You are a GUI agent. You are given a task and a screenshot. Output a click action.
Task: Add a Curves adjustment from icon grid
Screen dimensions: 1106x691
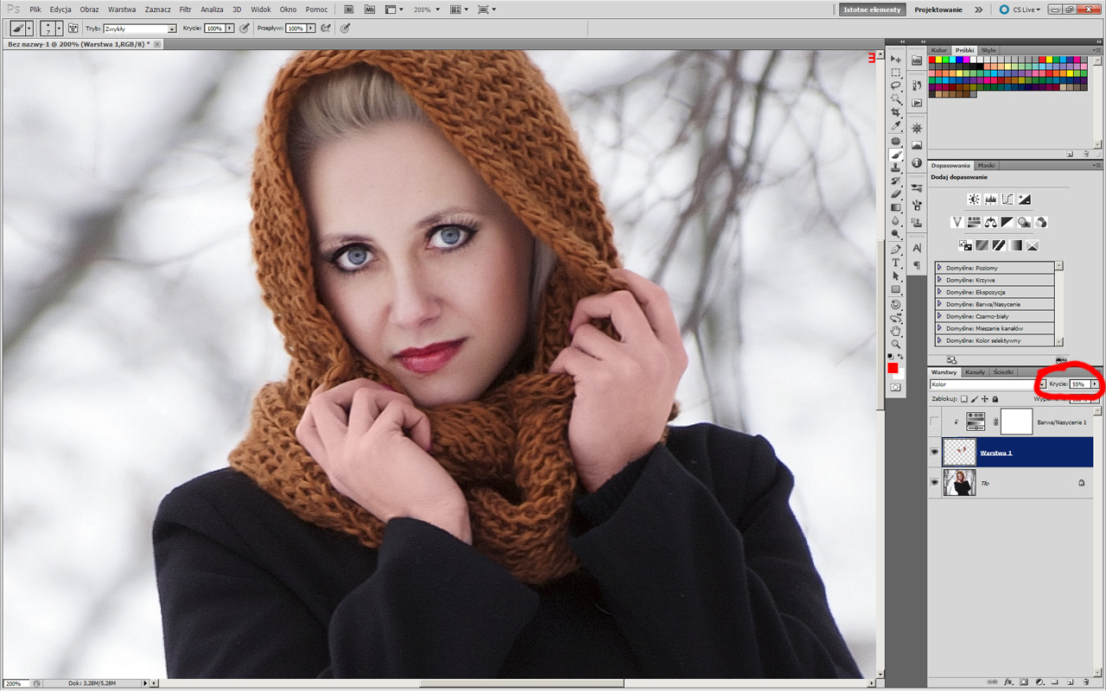point(1007,200)
